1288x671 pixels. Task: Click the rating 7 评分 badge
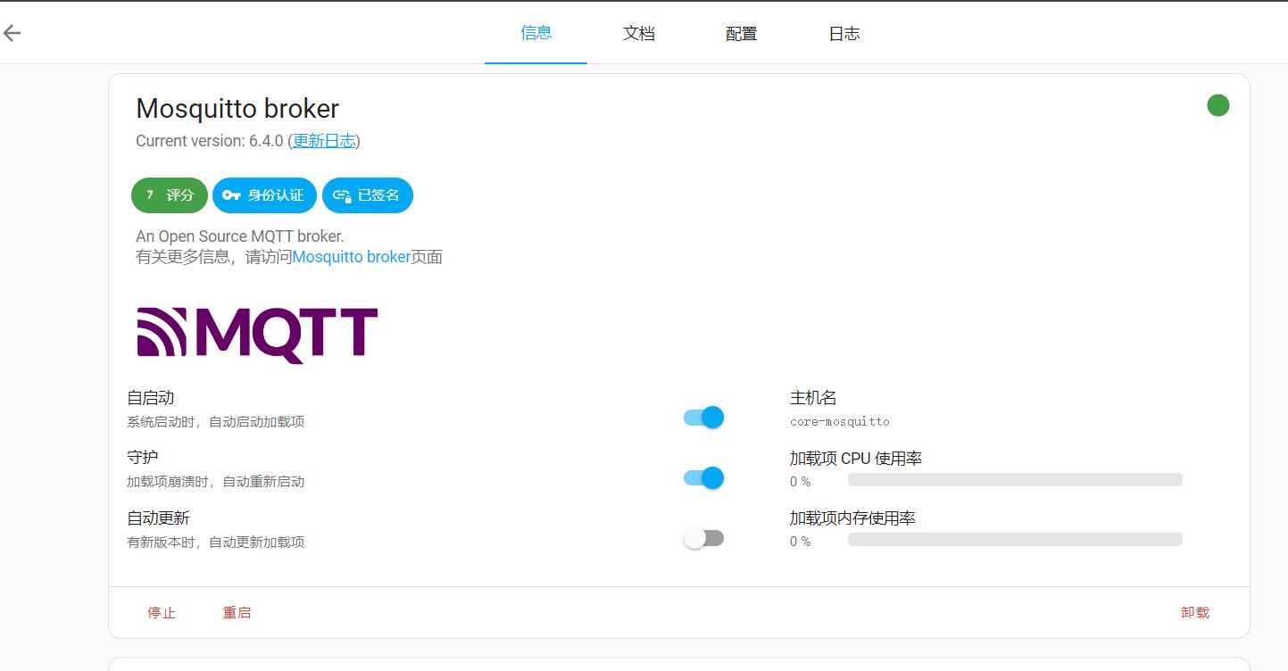tap(170, 195)
